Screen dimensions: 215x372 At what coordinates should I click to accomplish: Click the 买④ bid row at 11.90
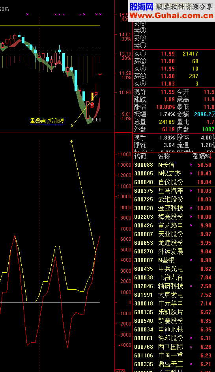[x=174, y=76]
